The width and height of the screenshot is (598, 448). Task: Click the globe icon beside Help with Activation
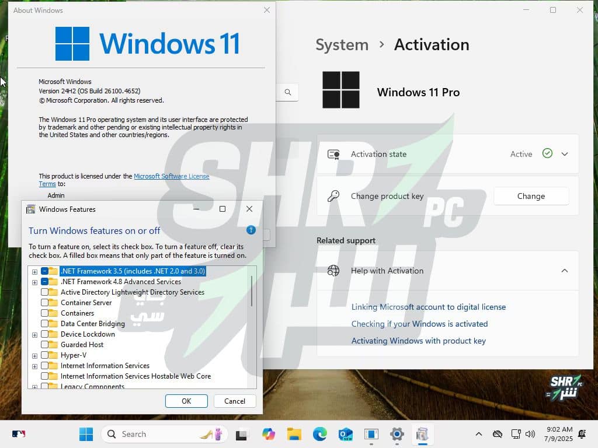click(333, 271)
